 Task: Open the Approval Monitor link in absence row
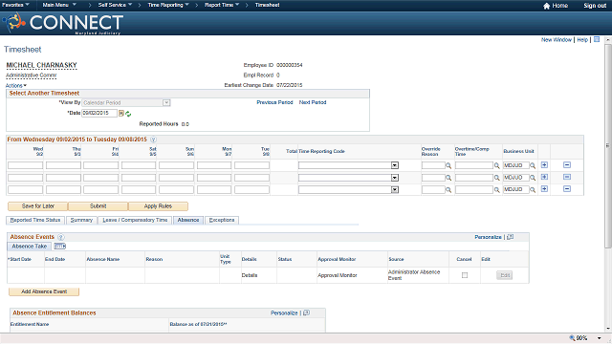click(338, 275)
